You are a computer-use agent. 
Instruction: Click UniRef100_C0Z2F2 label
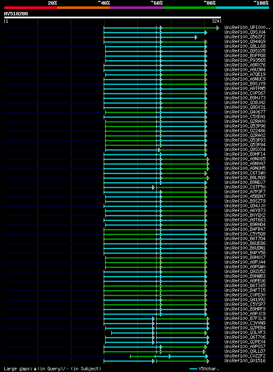coord(245,356)
